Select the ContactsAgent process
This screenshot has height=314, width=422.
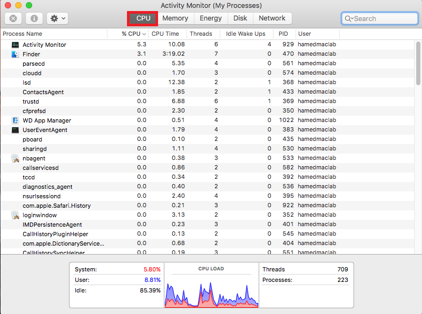click(43, 92)
